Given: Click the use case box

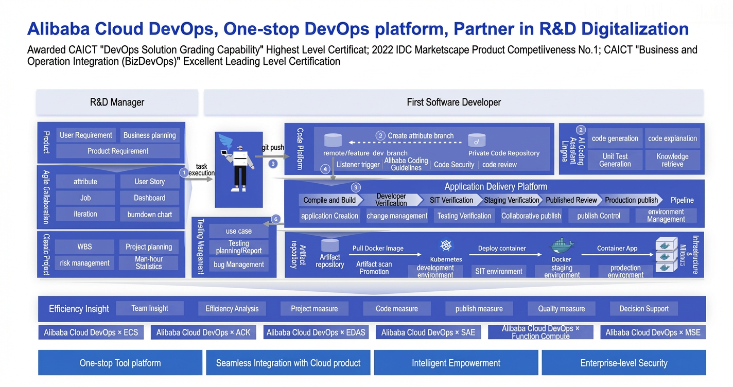Looking at the screenshot, I should coord(239,232).
